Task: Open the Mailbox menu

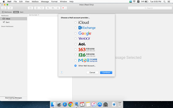Action: (35, 1)
